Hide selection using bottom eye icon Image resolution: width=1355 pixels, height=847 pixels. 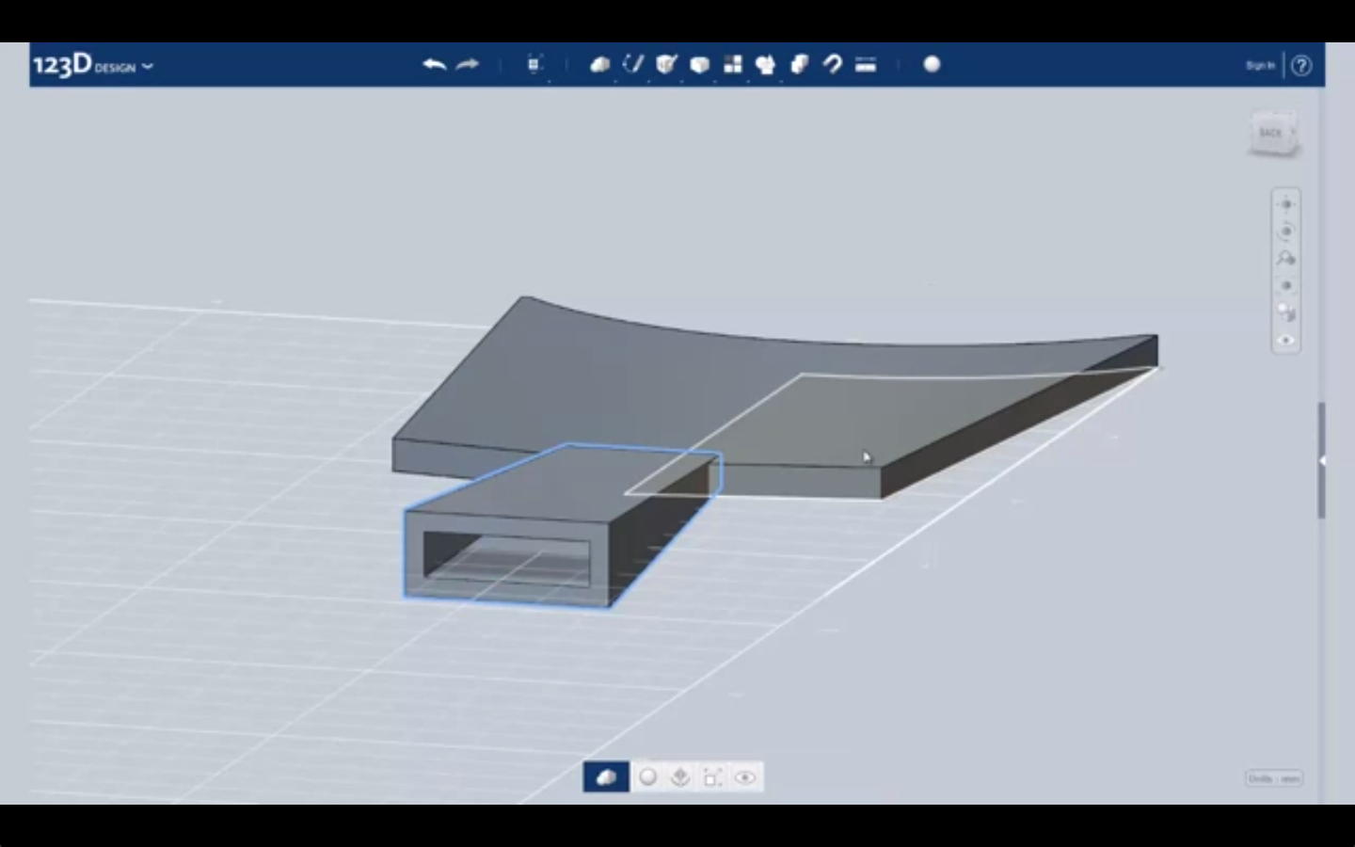(744, 777)
